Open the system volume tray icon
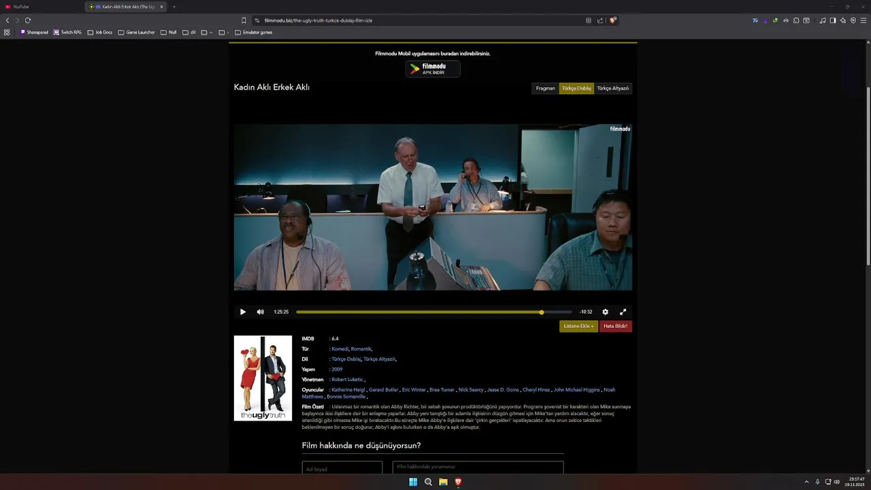Viewport: 871px width, 490px height. coord(837,482)
